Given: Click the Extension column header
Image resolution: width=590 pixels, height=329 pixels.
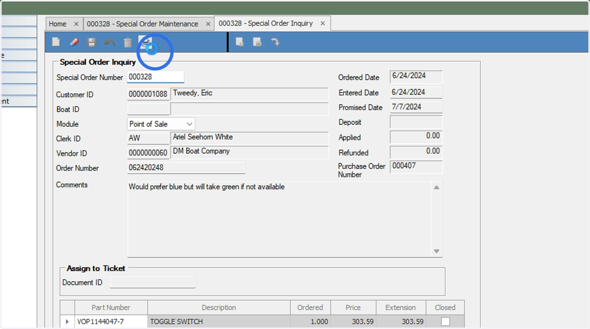Looking at the screenshot, I should point(401,307).
